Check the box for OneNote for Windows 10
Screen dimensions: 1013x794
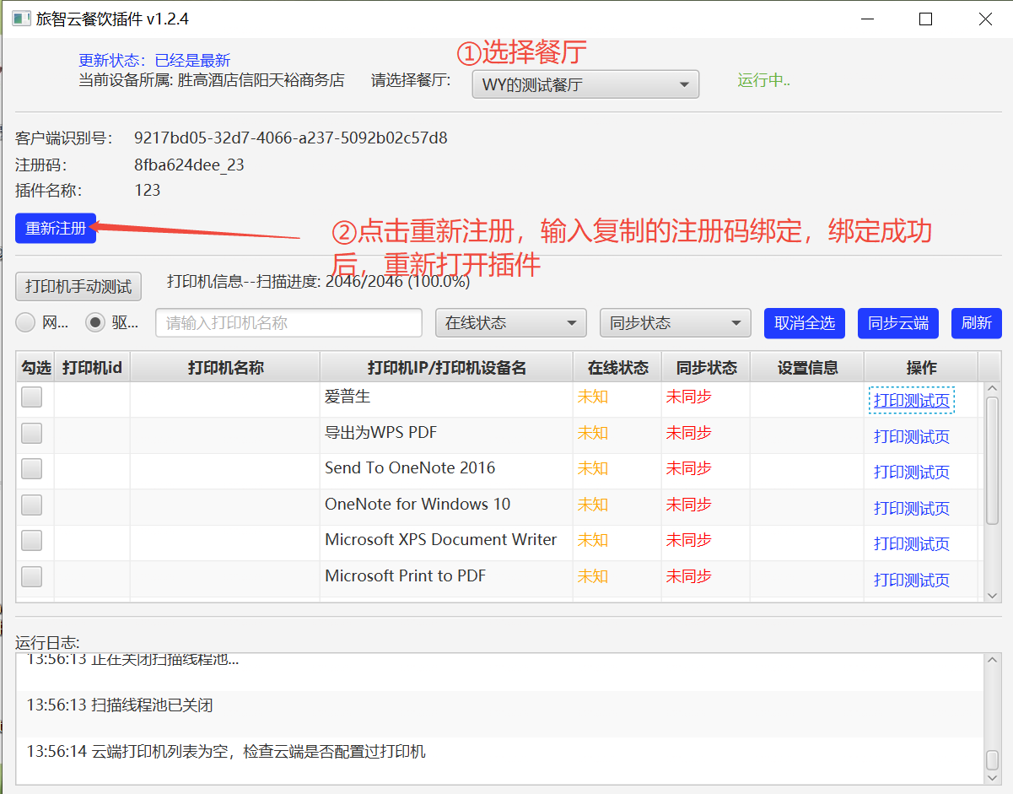(32, 505)
